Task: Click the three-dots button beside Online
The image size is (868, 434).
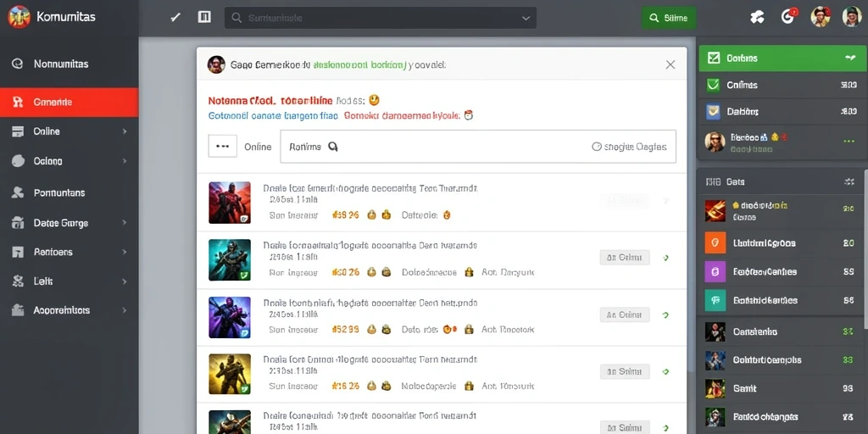Action: (223, 147)
